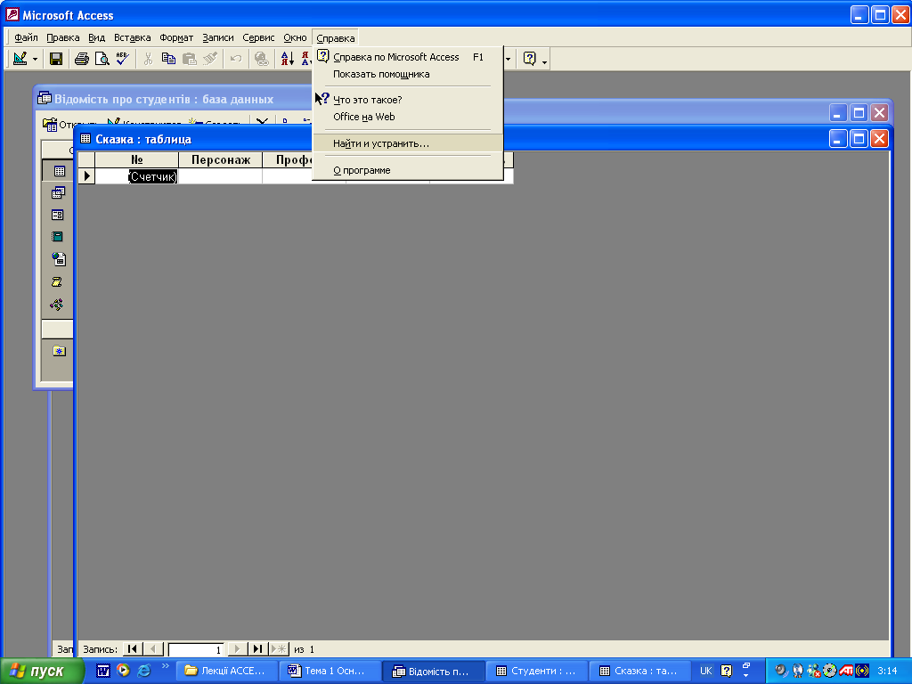This screenshot has height=684, width=912.
Task: Click the Print icon in toolbar
Action: coord(82,59)
